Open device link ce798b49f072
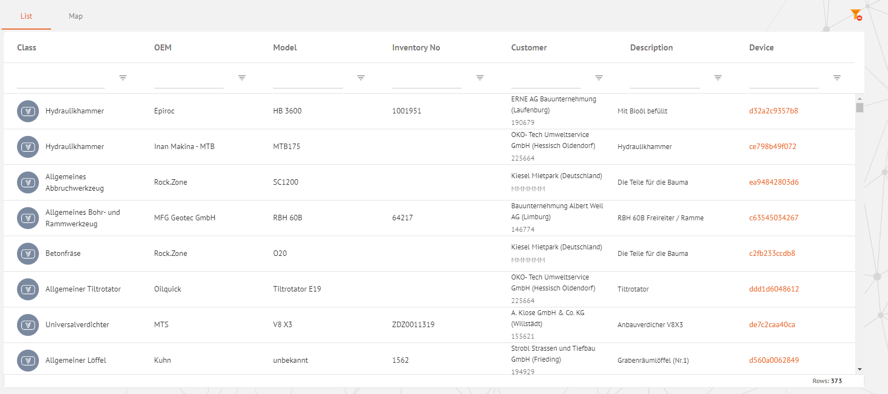 [773, 146]
